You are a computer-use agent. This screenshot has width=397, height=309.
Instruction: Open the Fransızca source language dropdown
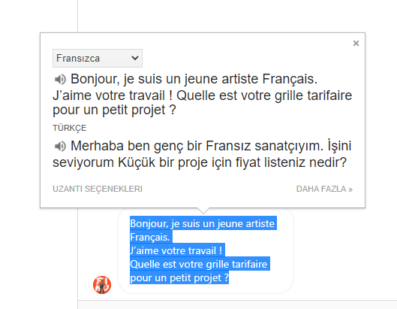[x=98, y=59]
